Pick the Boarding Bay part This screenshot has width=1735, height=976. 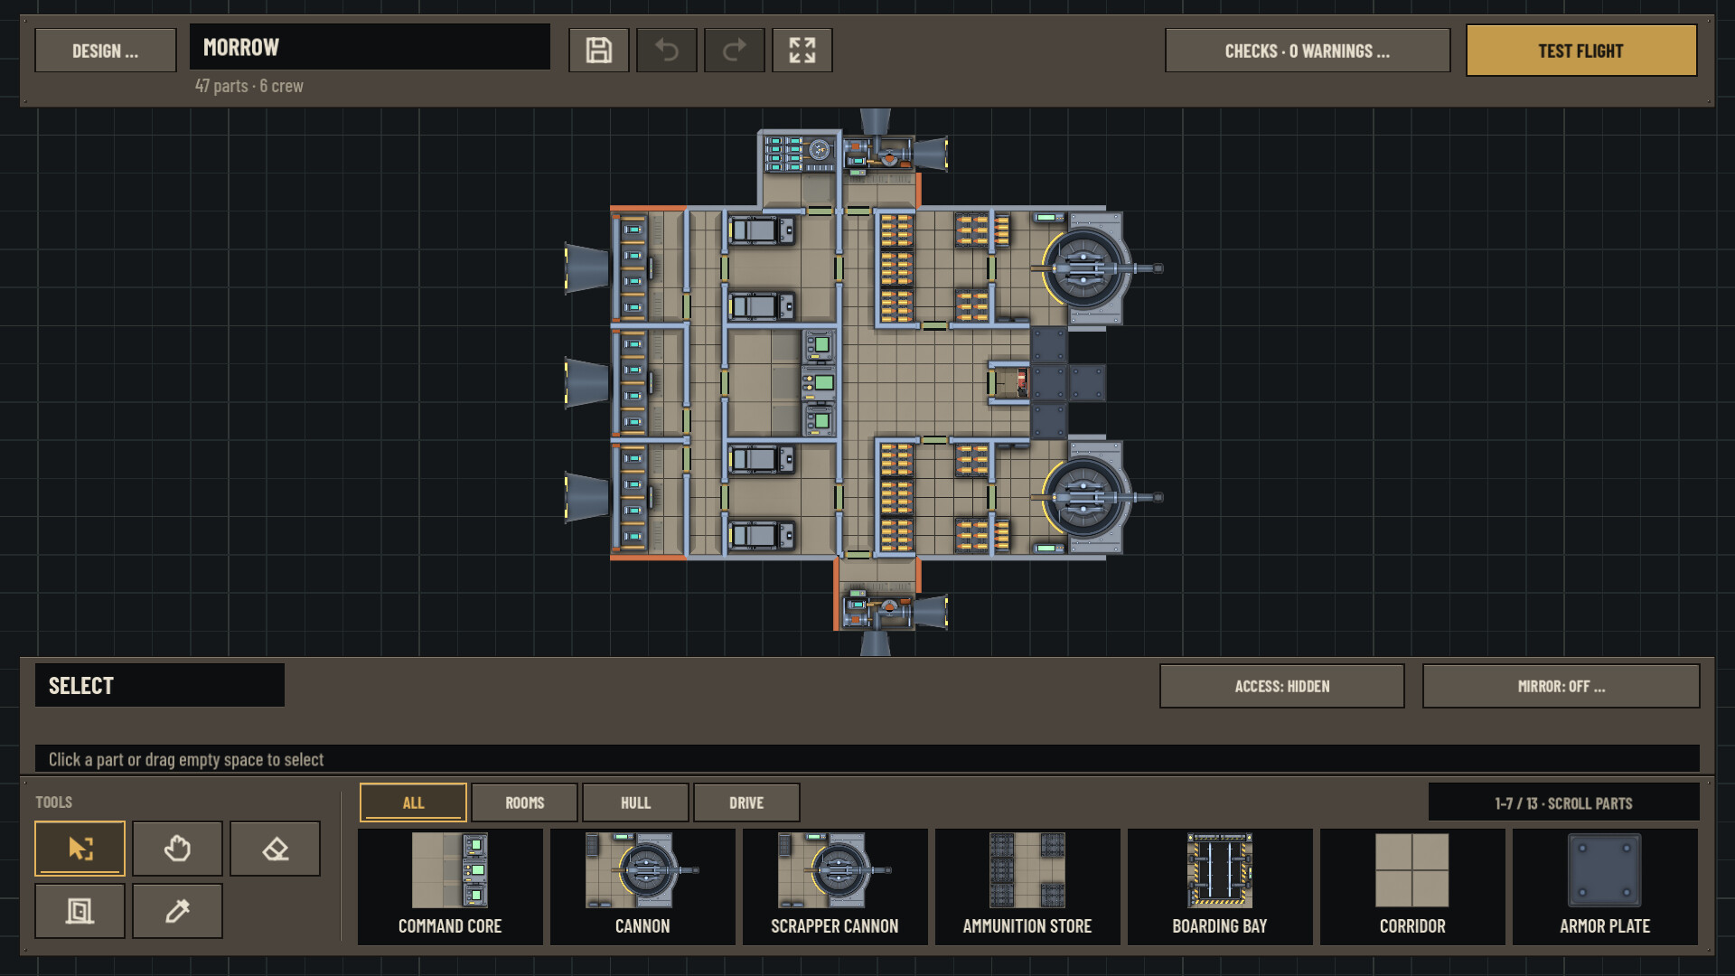tap(1220, 887)
